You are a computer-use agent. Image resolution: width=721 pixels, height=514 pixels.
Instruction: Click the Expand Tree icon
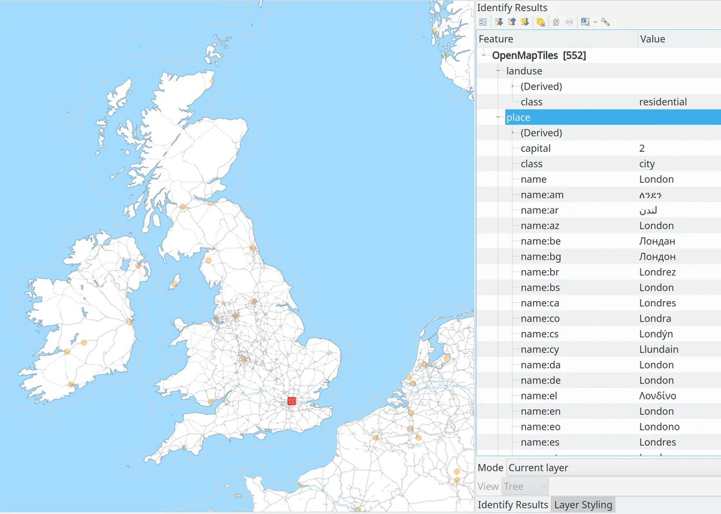pos(499,22)
